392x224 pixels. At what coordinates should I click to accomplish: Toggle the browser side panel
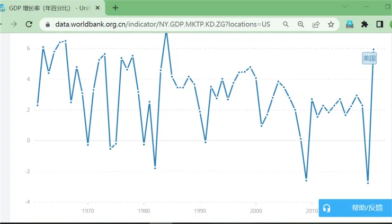[380, 24]
